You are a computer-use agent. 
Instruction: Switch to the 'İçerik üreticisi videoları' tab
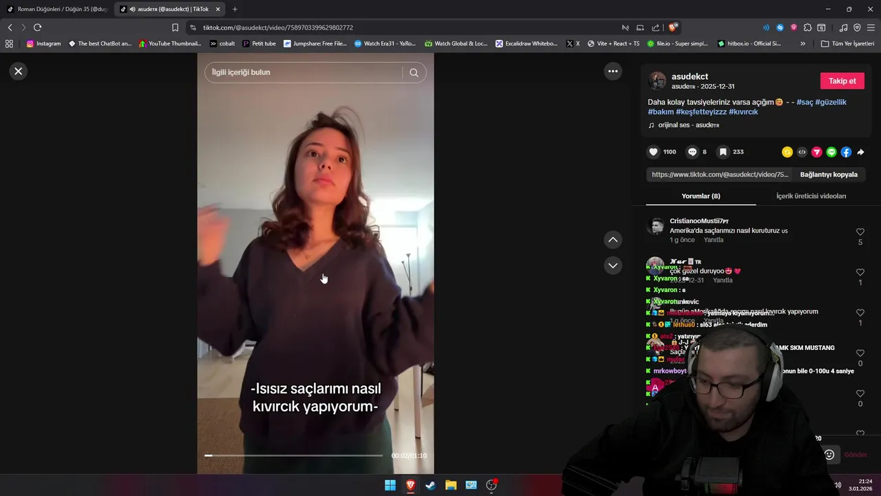pyautogui.click(x=811, y=196)
